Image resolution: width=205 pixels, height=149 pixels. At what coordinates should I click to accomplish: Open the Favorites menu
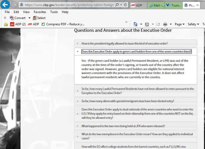pyautogui.click(x=40, y=12)
